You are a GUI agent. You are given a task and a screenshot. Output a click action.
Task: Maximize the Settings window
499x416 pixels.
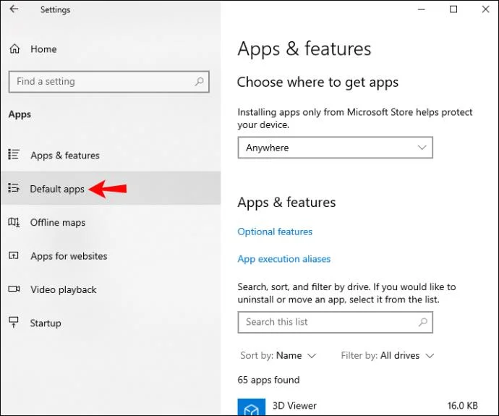[453, 9]
